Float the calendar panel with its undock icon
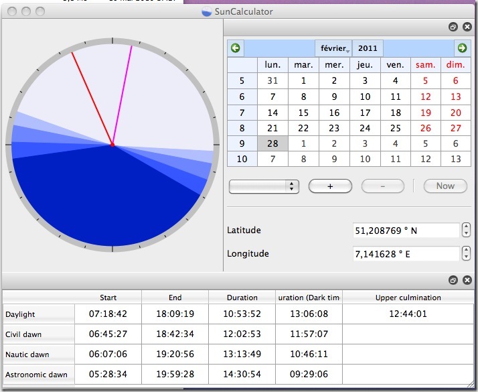Viewport: 478px width, 392px height. coord(453,27)
